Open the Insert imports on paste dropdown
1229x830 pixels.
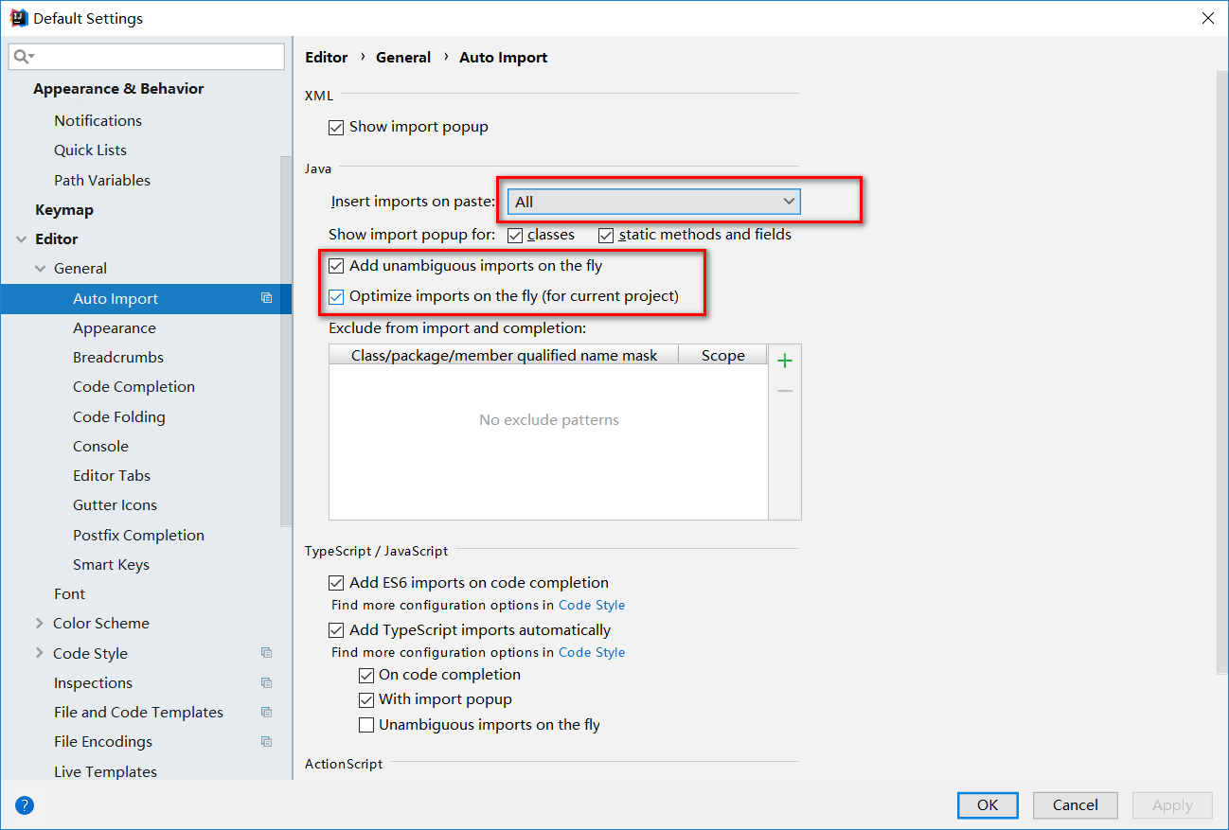pyautogui.click(x=653, y=202)
